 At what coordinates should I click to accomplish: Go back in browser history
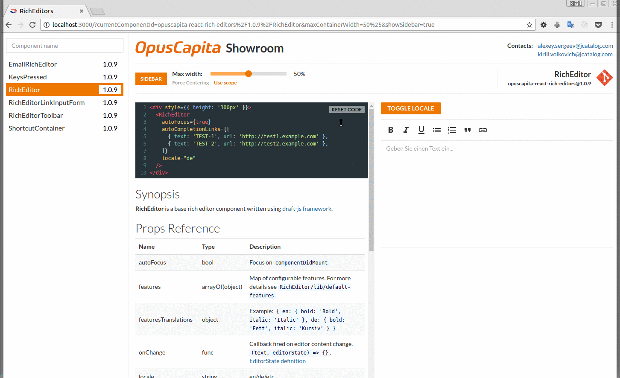point(9,25)
